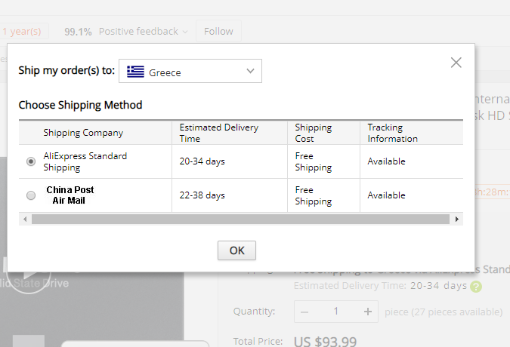
Task: Open the Greece country dropdown
Action: pos(190,71)
